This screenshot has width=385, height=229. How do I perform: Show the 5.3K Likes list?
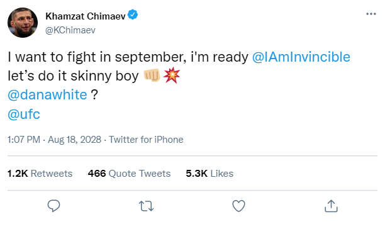(209, 174)
